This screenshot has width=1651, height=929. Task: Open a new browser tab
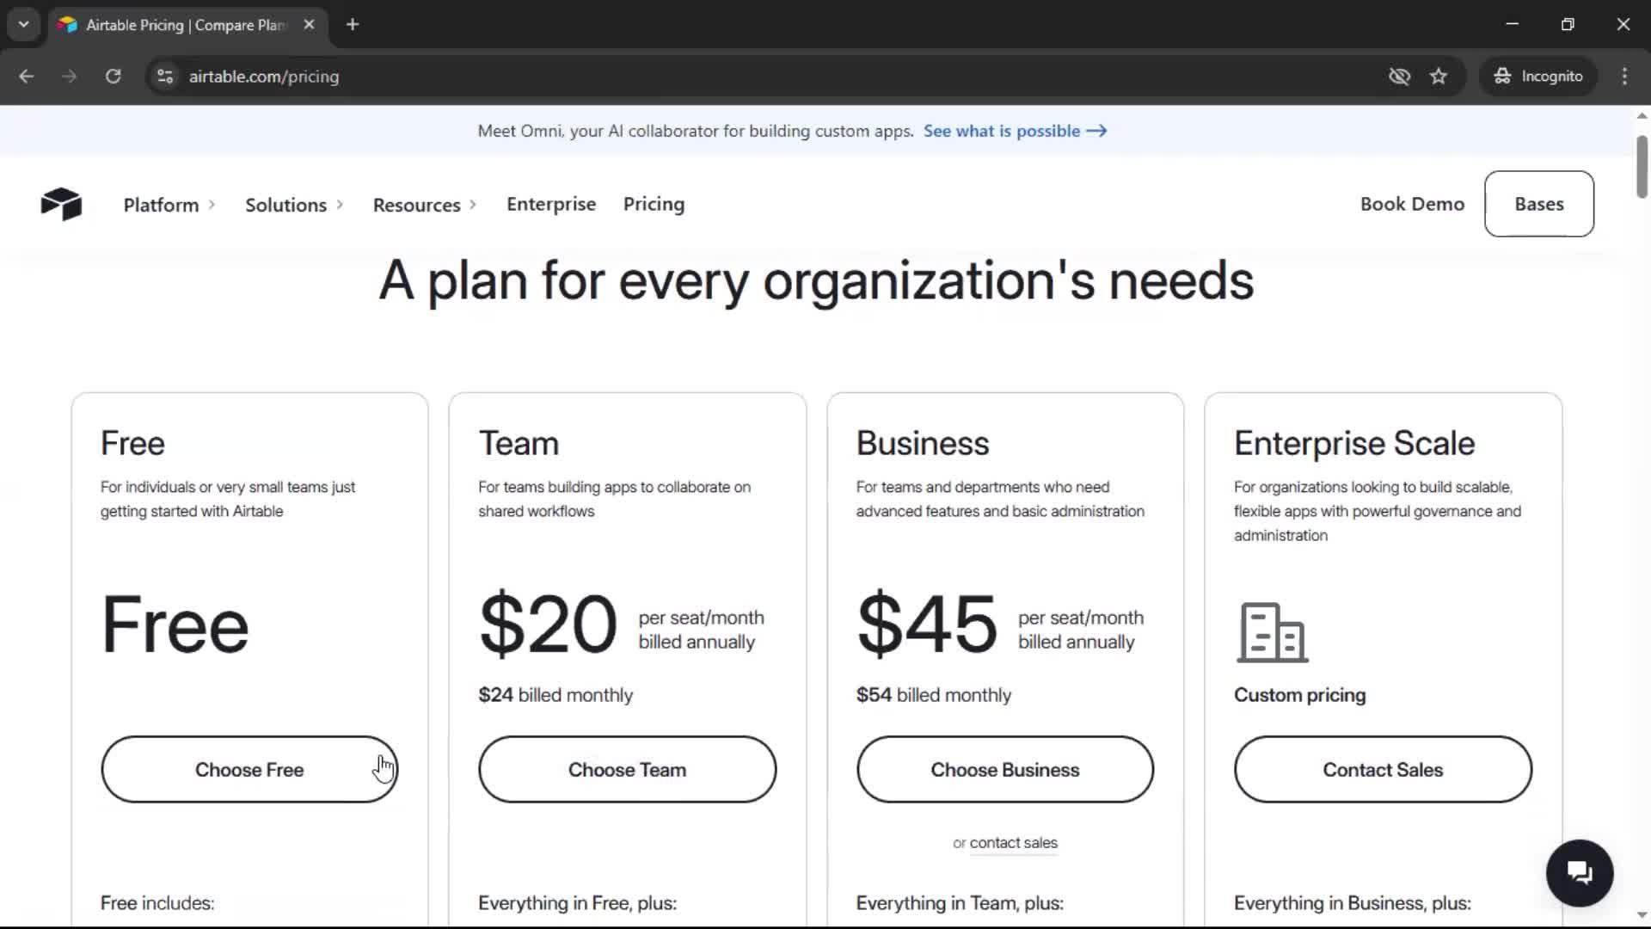353,25
